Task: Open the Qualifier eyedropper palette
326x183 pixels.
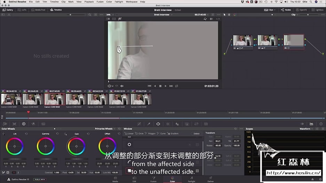Action: pyautogui.click(x=149, y=124)
